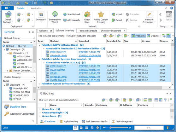Select Network - [41 of 42] tree node
Screen dimensions: 176x132
[x=16, y=46]
